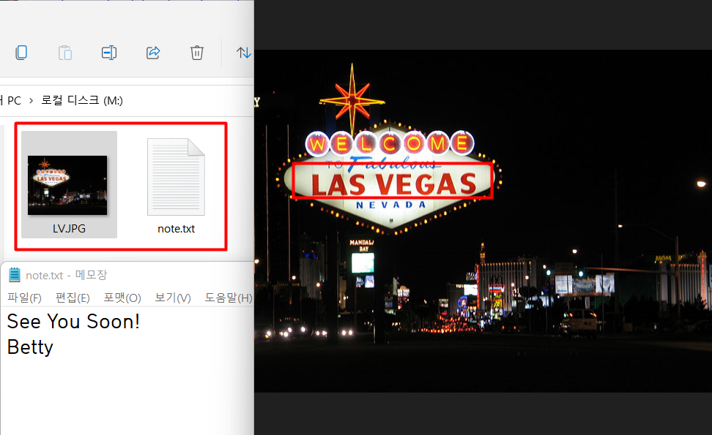Viewport: 712px width, 435px height.
Task: Click the Las Vegas photo in viewer
Action: pos(483,221)
